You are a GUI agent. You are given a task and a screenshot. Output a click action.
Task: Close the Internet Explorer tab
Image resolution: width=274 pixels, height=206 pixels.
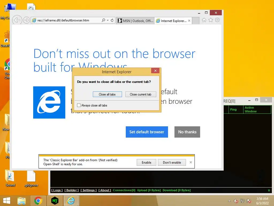[x=189, y=21]
